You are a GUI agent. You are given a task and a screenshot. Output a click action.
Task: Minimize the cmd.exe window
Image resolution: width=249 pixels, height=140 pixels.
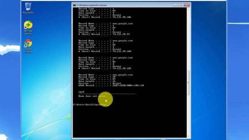pos(175,5)
